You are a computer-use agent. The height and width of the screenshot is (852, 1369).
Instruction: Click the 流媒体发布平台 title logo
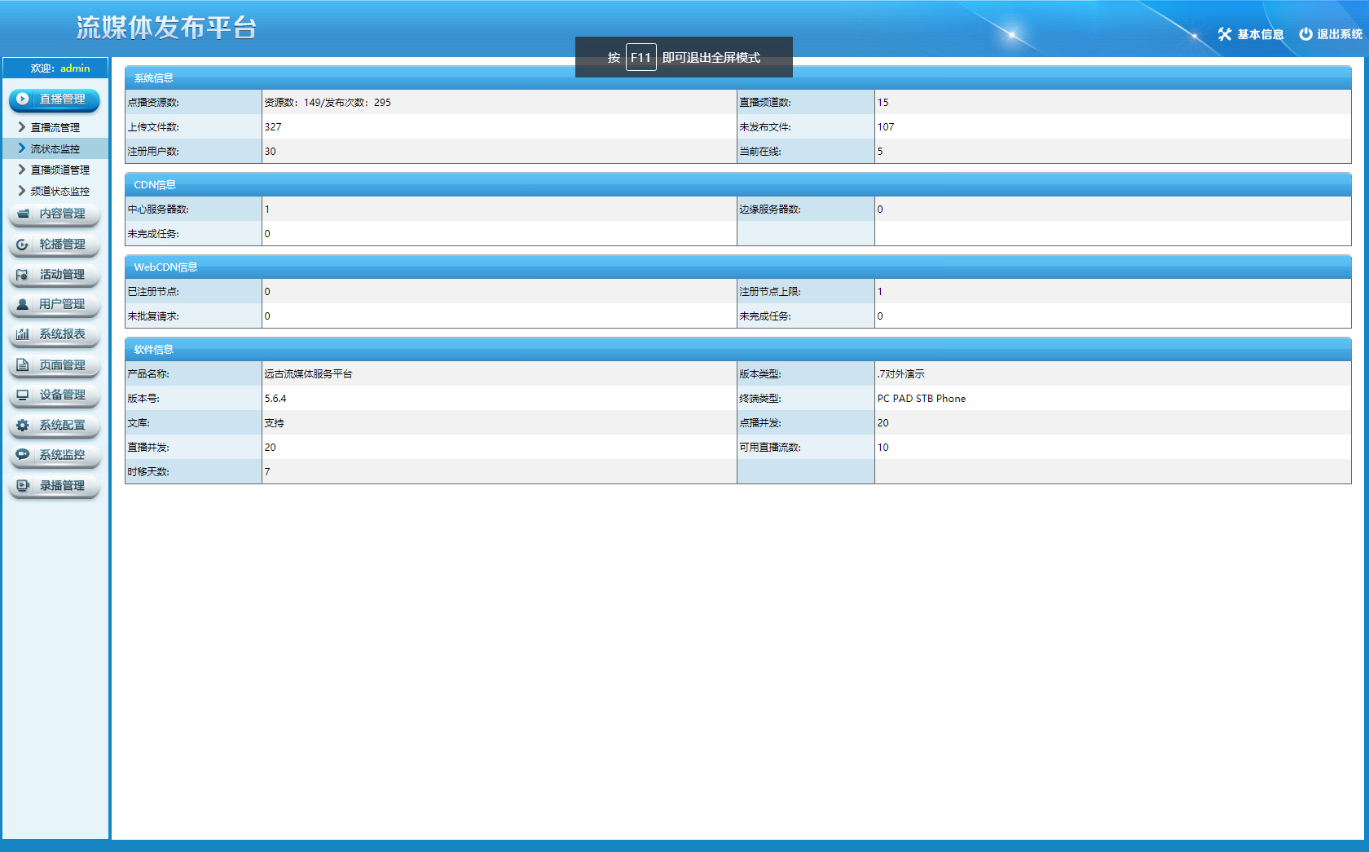[166, 28]
